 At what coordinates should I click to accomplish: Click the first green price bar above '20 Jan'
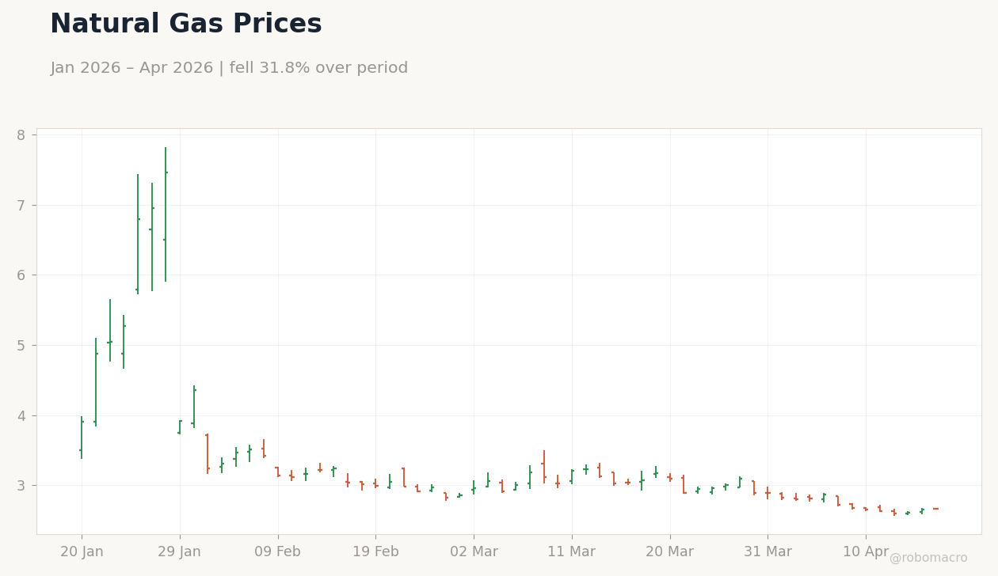(x=82, y=438)
